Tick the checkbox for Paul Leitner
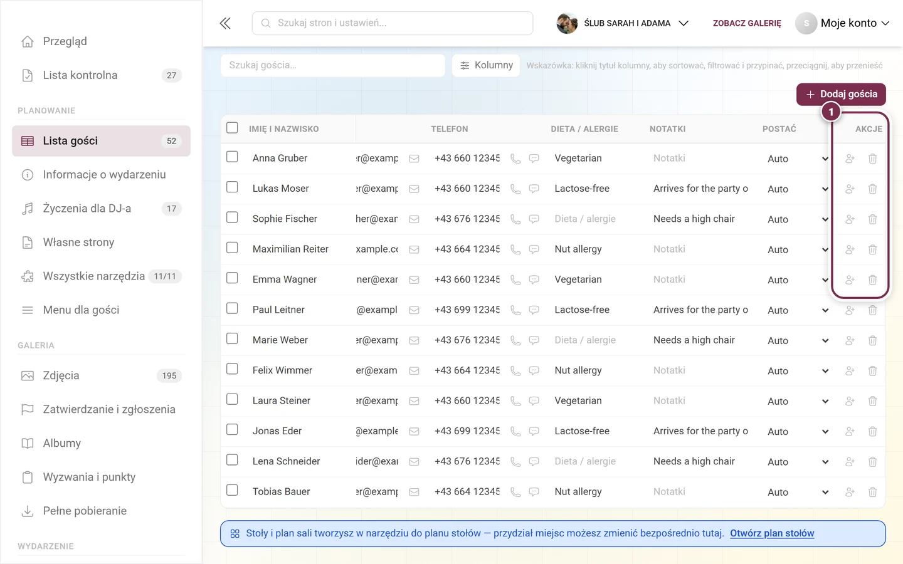This screenshot has width=903, height=564. point(232,308)
